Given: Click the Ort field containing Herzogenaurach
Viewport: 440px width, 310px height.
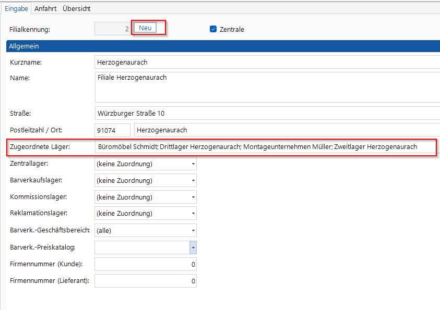Looking at the screenshot, I should pyautogui.click(x=286, y=130).
